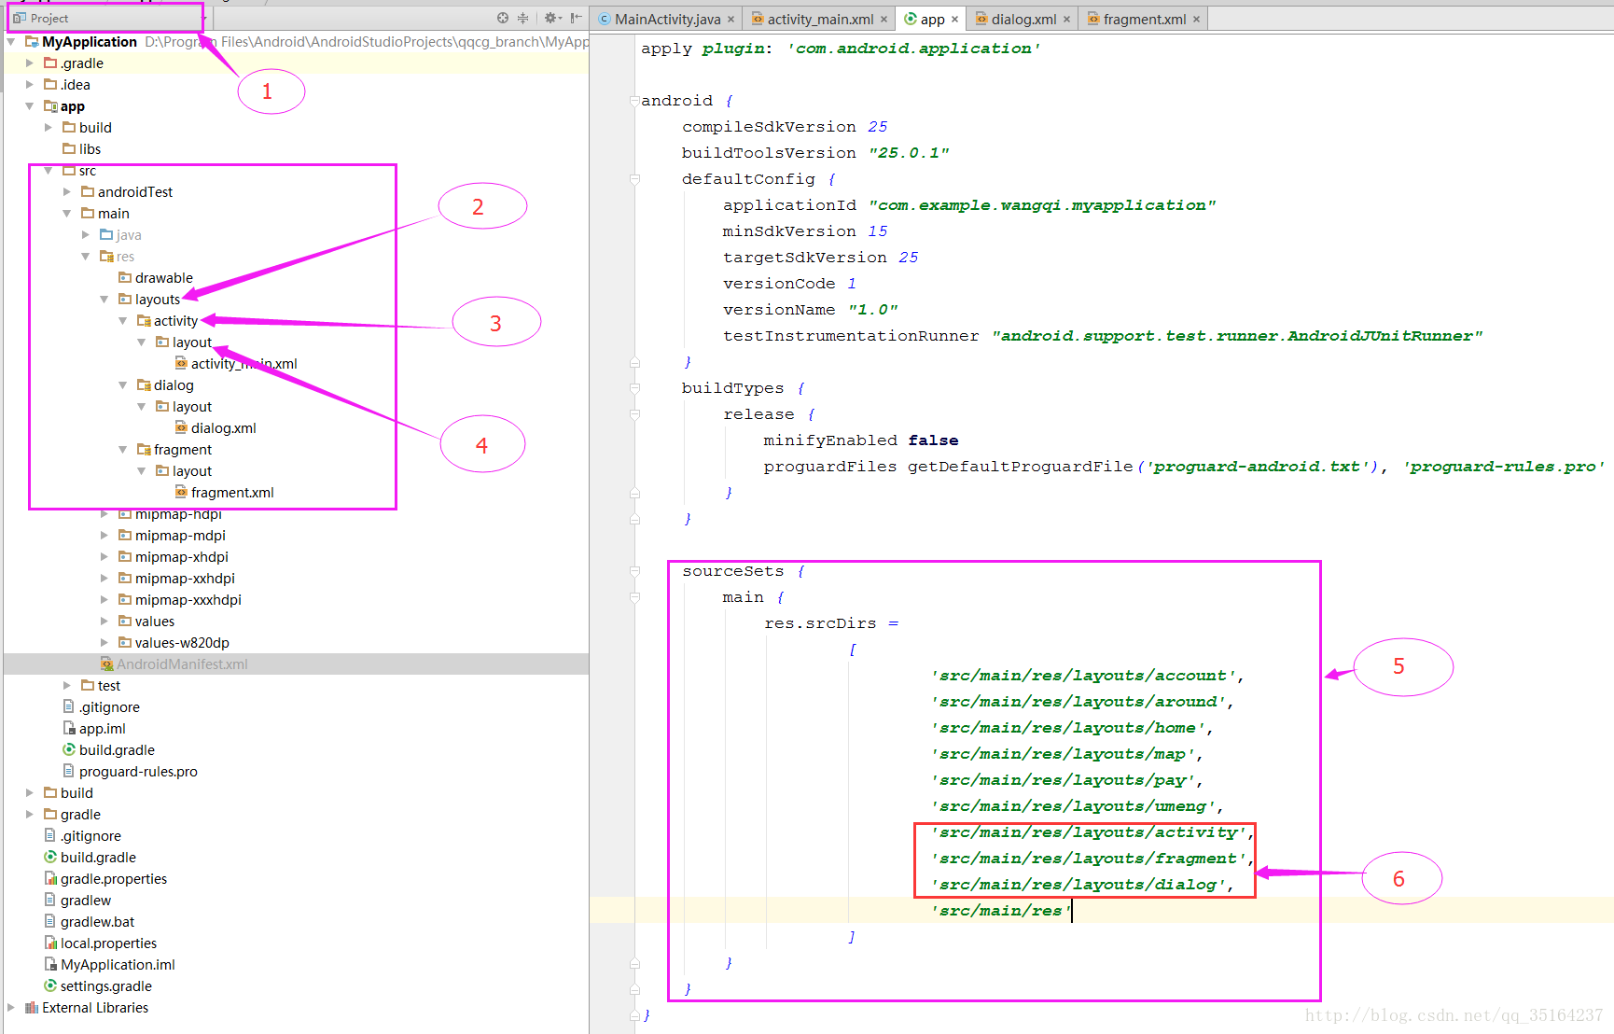Click the Scroll from Source target icon
Image resolution: width=1614 pixels, height=1034 pixels.
pyautogui.click(x=503, y=18)
